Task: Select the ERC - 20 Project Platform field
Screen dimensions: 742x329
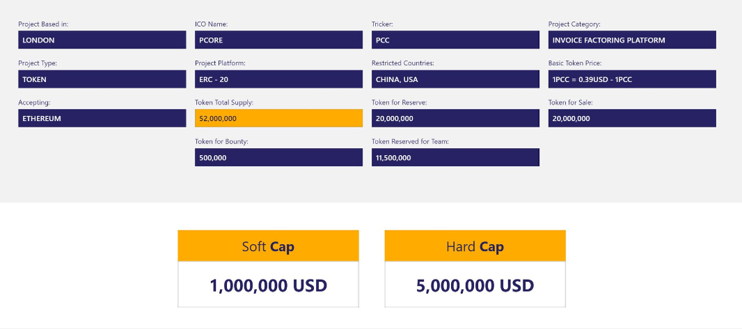Action: tap(278, 79)
